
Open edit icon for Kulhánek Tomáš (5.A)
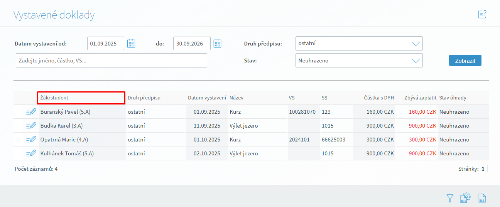pos(31,153)
